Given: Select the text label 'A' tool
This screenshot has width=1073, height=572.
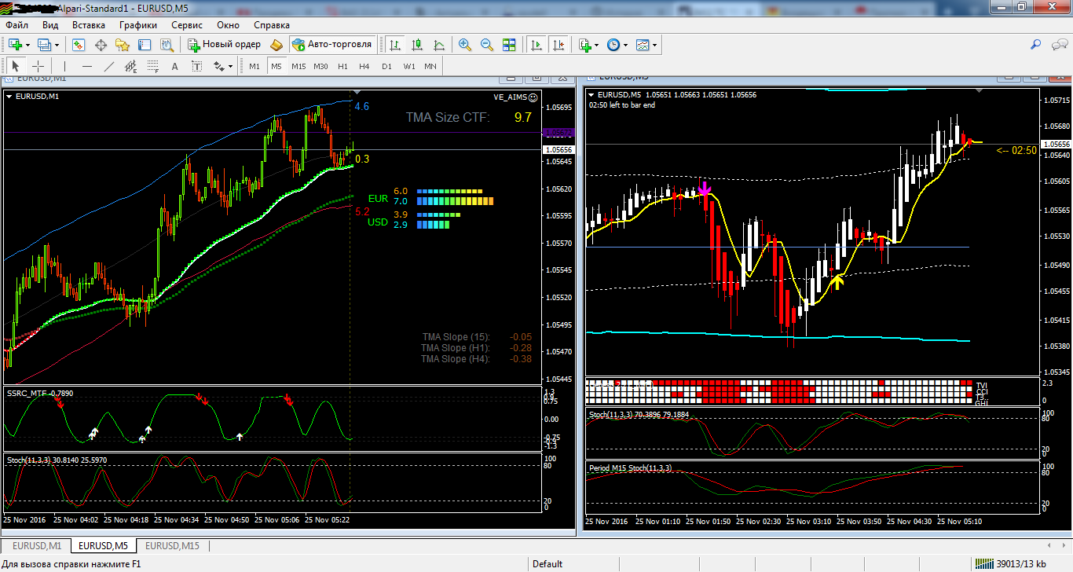Looking at the screenshot, I should click(174, 66).
